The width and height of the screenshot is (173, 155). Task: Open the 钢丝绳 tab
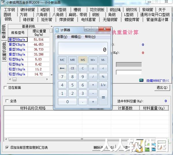click(x=115, y=10)
